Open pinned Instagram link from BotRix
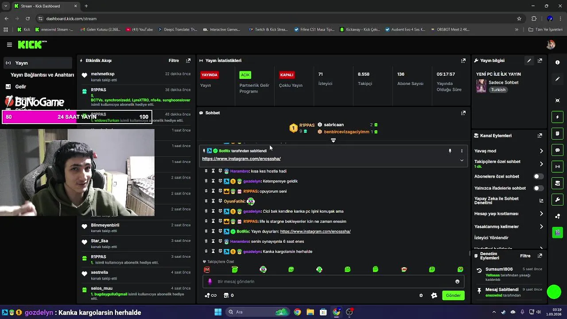Image resolution: width=567 pixels, height=319 pixels. (241, 159)
